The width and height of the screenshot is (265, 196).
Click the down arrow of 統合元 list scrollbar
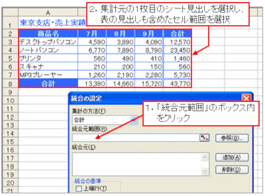[205, 171]
